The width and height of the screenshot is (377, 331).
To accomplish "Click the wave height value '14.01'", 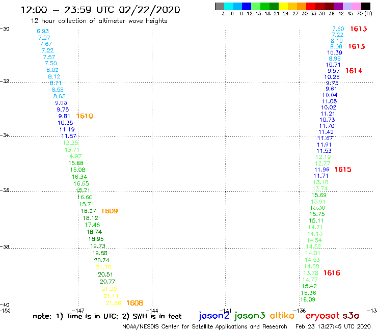I will (313, 253).
